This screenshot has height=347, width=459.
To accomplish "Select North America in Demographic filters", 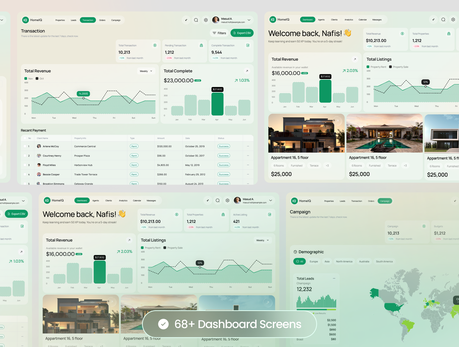I will [x=344, y=262].
